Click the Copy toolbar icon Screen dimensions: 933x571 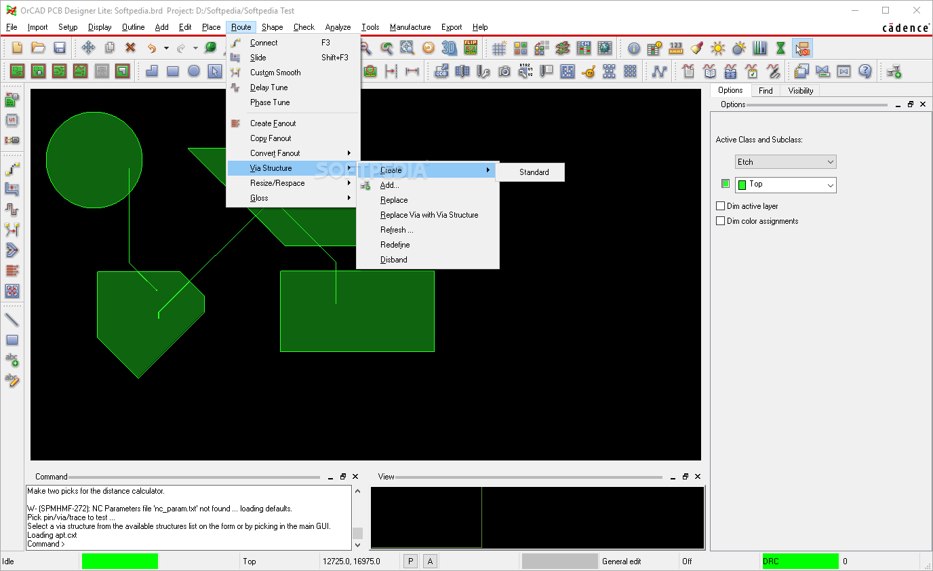click(109, 47)
